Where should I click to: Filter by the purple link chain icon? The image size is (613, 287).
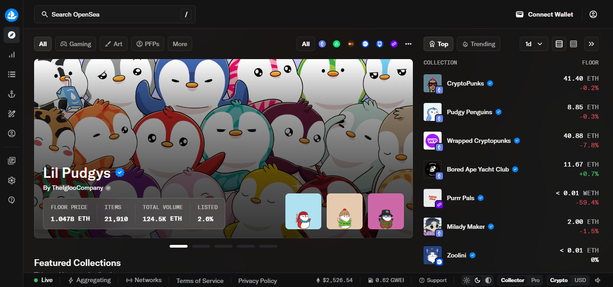[394, 44]
